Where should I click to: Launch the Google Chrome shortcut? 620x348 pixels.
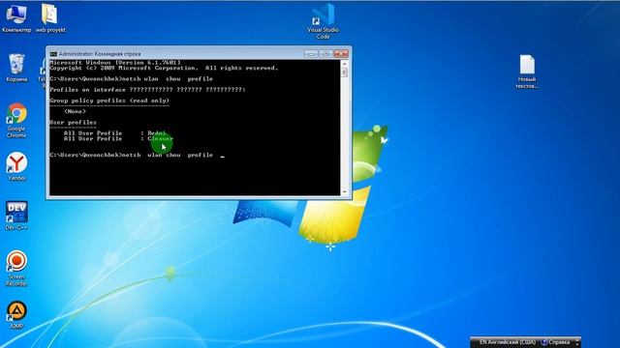click(16, 120)
